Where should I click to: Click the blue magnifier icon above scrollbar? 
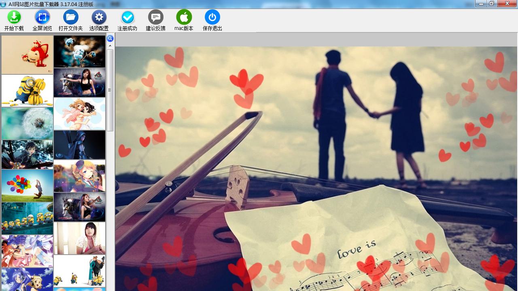point(110,39)
